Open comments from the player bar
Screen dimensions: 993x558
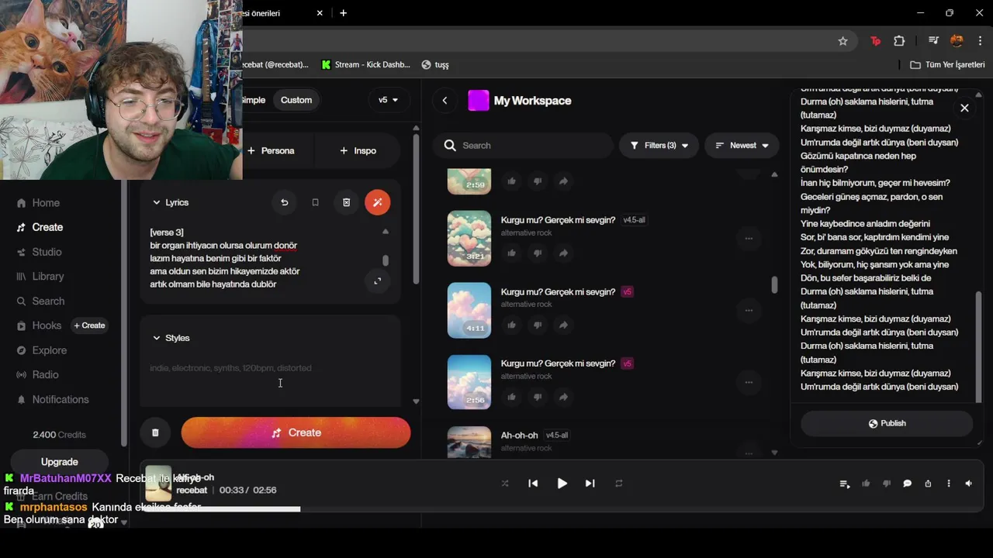[907, 484]
